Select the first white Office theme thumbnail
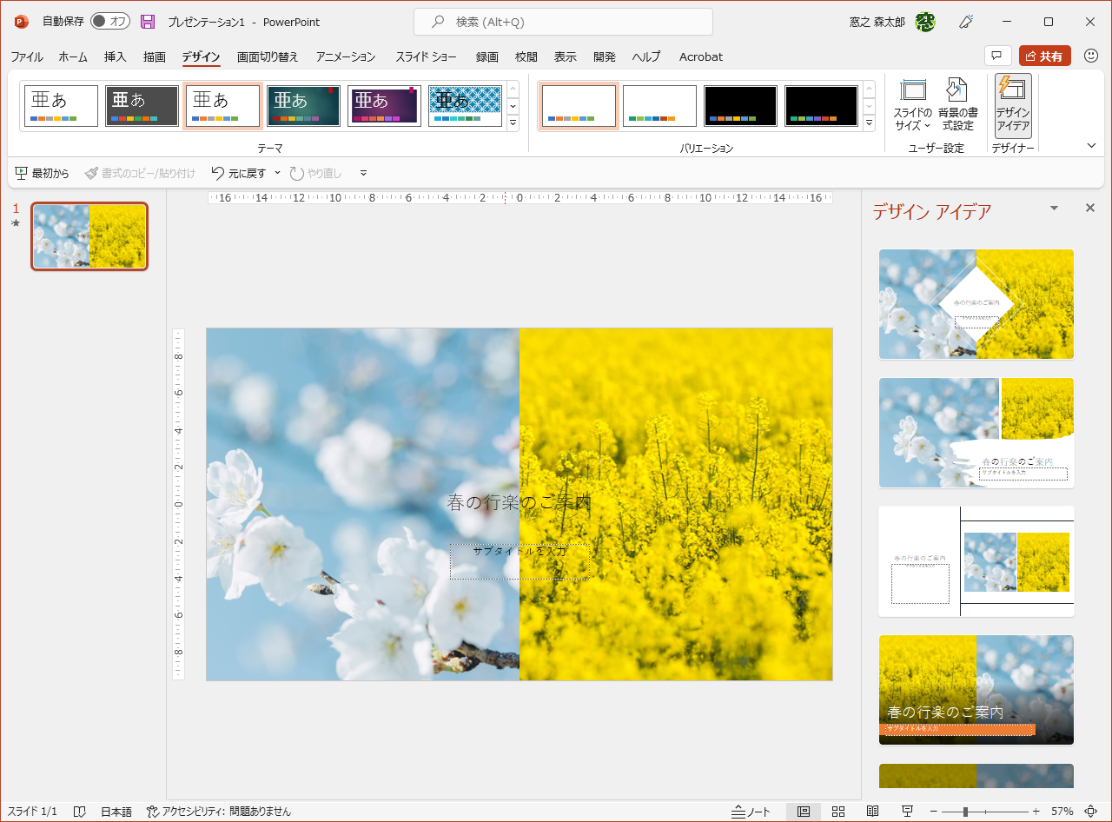1112x822 pixels. pyautogui.click(x=62, y=106)
